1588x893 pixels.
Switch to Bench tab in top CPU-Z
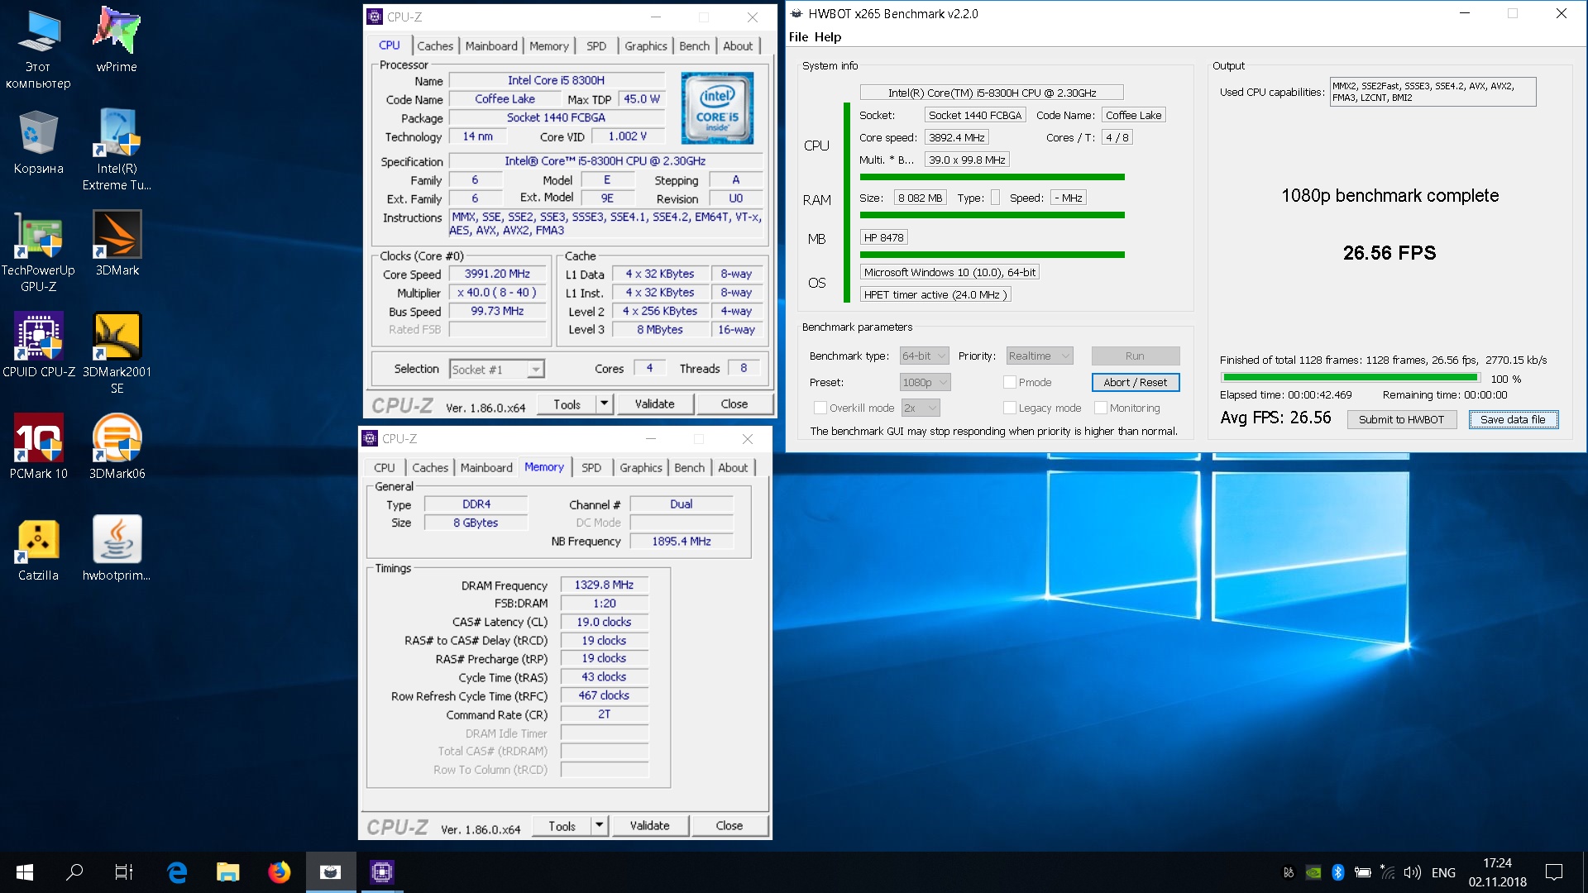(694, 46)
